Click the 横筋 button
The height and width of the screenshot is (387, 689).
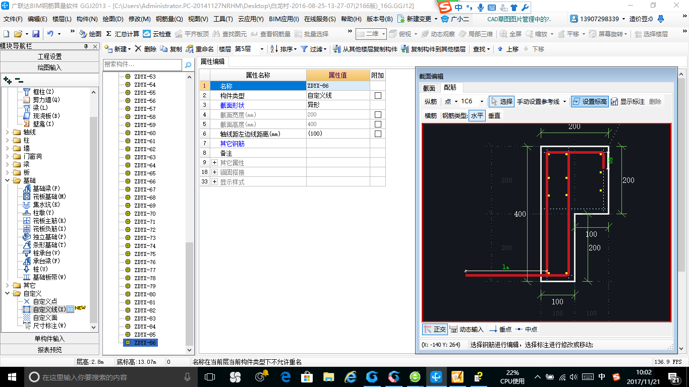[x=431, y=115]
